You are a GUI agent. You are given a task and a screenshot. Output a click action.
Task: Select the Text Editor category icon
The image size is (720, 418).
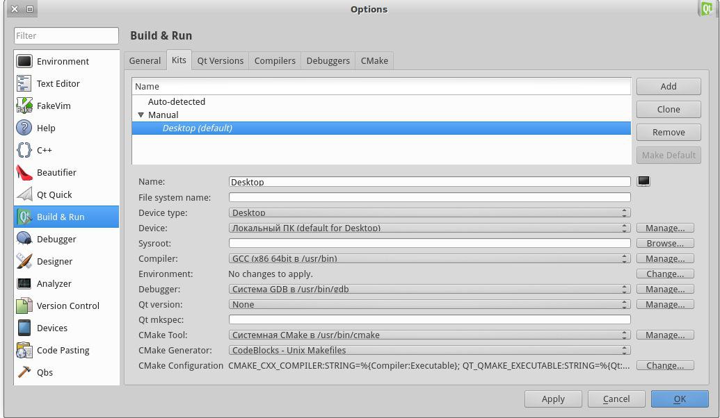pyautogui.click(x=24, y=83)
